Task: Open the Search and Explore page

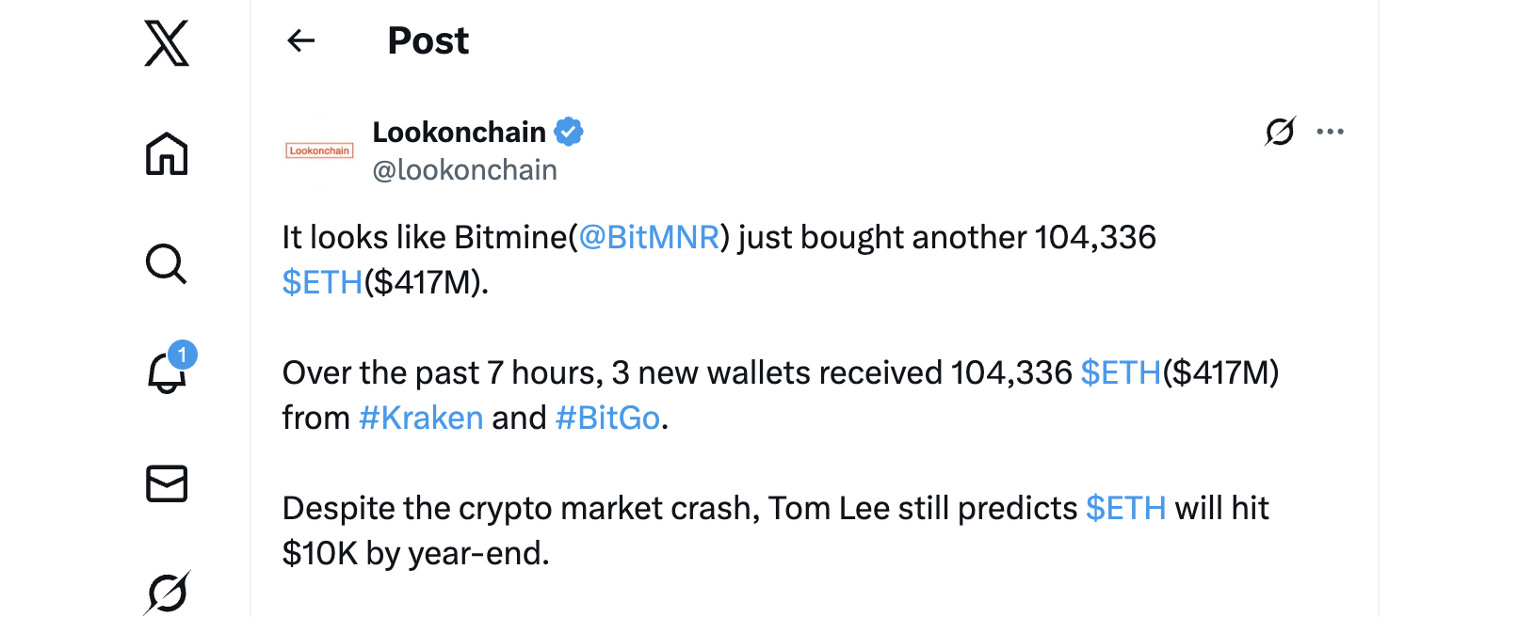Action: click(167, 263)
